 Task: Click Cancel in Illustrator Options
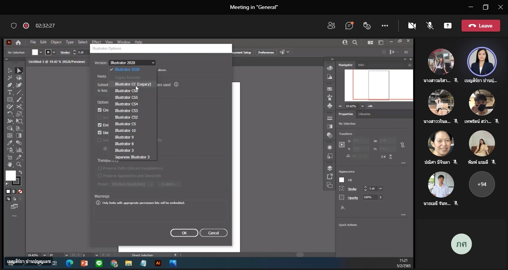[213, 233]
